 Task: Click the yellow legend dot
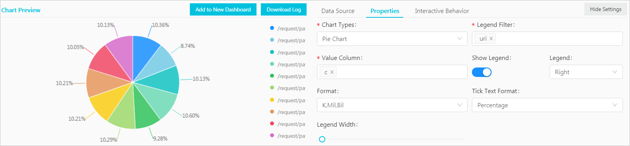click(272, 100)
